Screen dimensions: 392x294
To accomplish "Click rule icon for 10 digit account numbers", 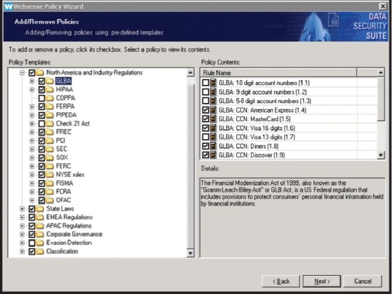I will click(213, 83).
